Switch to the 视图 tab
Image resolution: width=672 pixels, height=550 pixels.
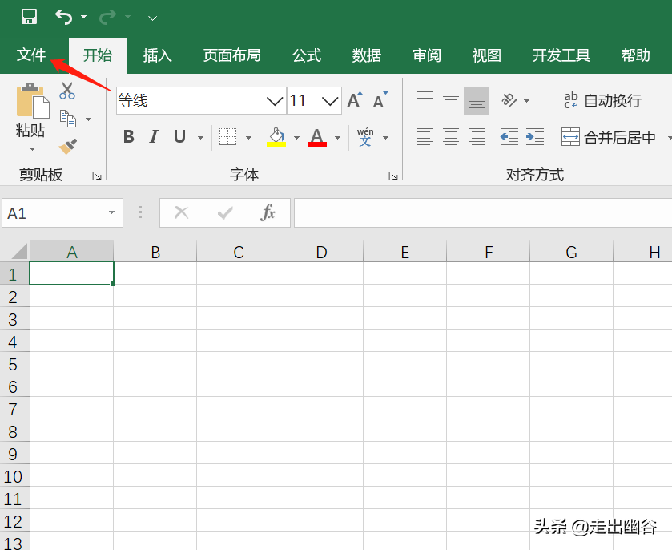pos(487,55)
